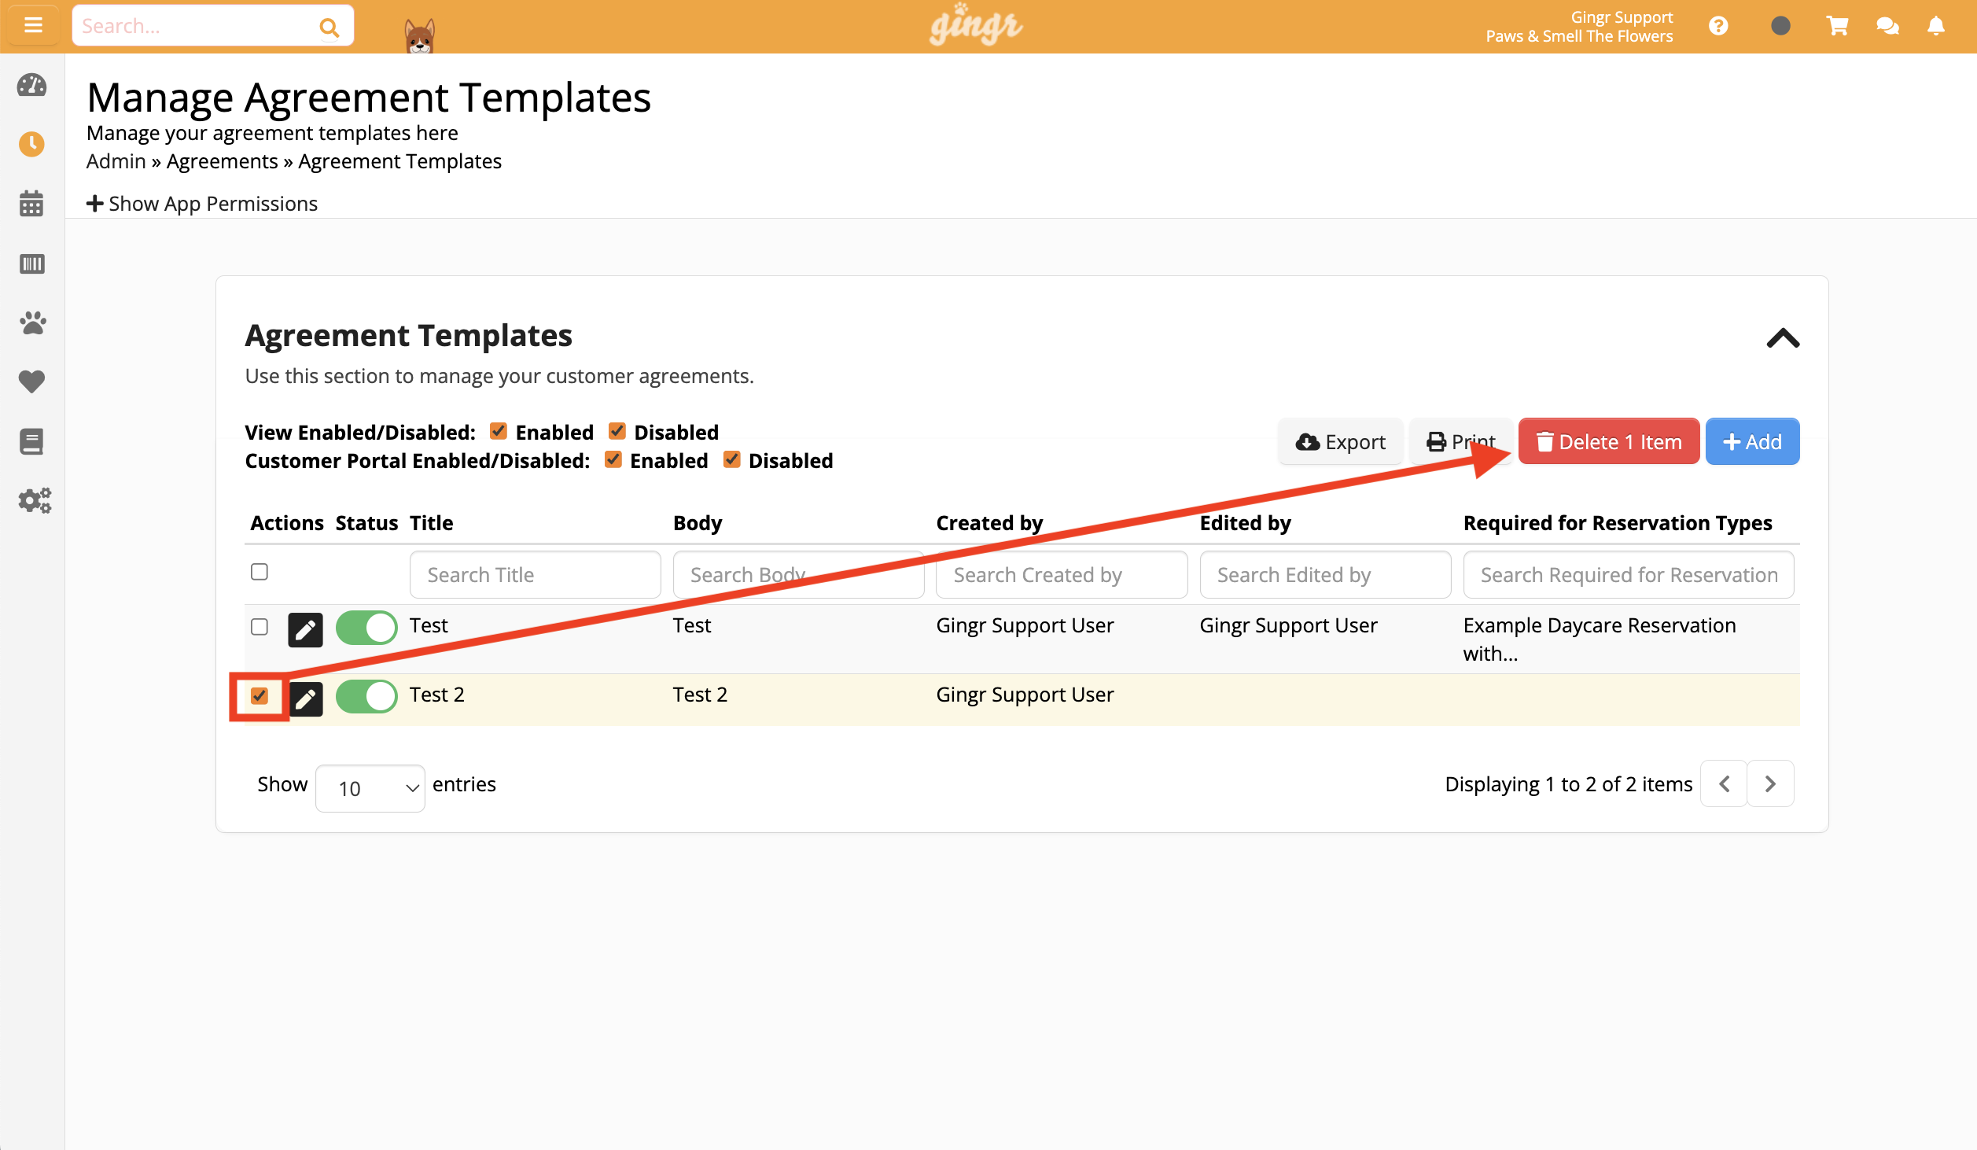1977x1150 pixels.
Task: Open the chat messages icon
Action: click(1887, 26)
